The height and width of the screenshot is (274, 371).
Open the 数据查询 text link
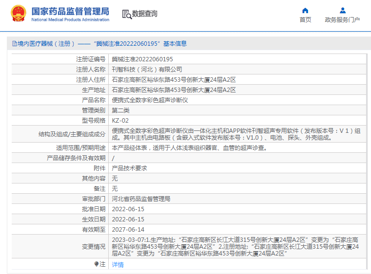[x=145, y=14]
